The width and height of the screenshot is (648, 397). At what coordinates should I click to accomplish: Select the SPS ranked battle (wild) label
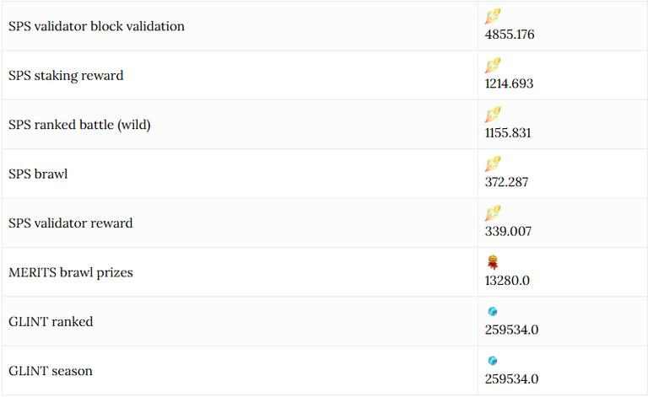[x=79, y=125]
